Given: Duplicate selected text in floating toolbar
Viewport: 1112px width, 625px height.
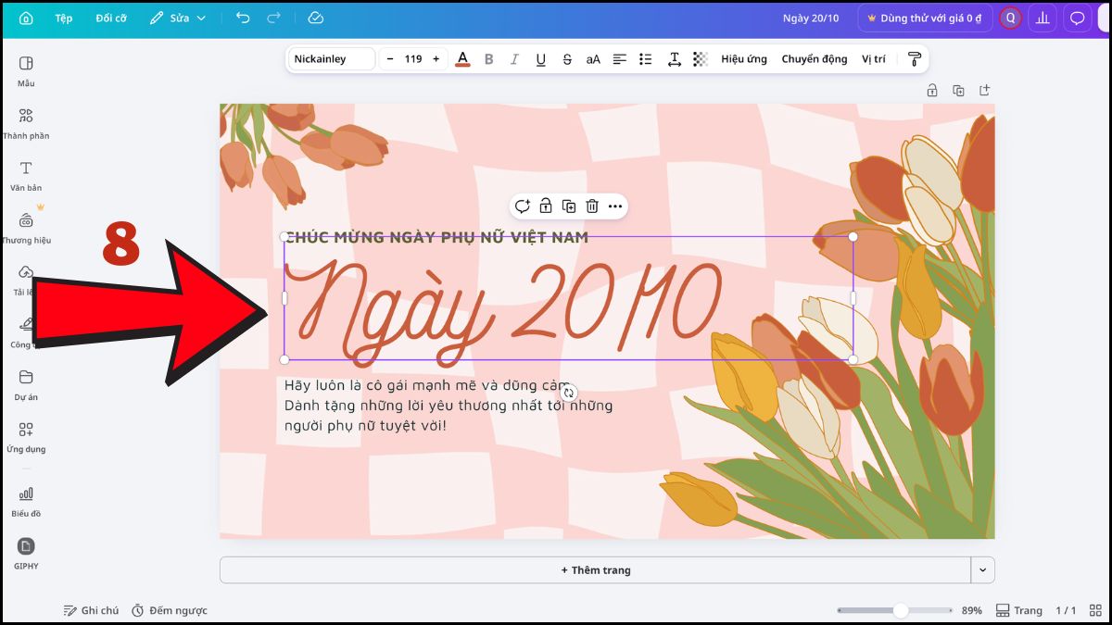Looking at the screenshot, I should (x=569, y=206).
